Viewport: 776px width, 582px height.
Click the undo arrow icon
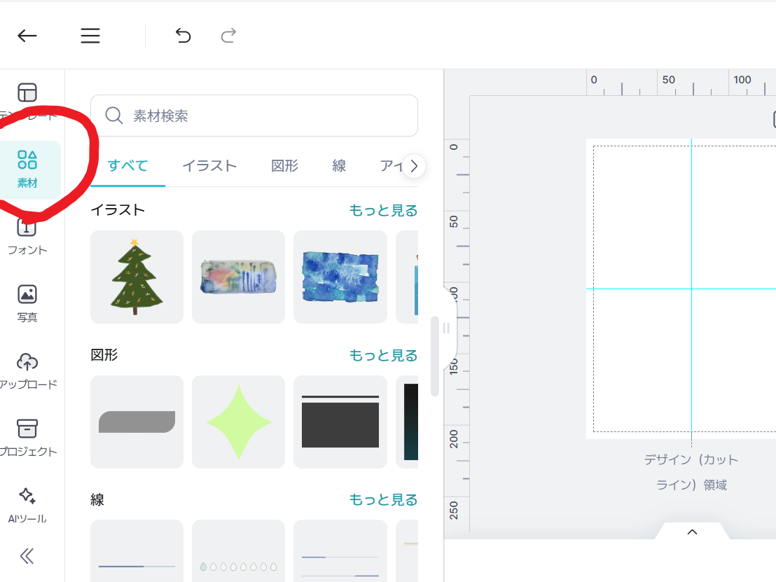coord(183,36)
